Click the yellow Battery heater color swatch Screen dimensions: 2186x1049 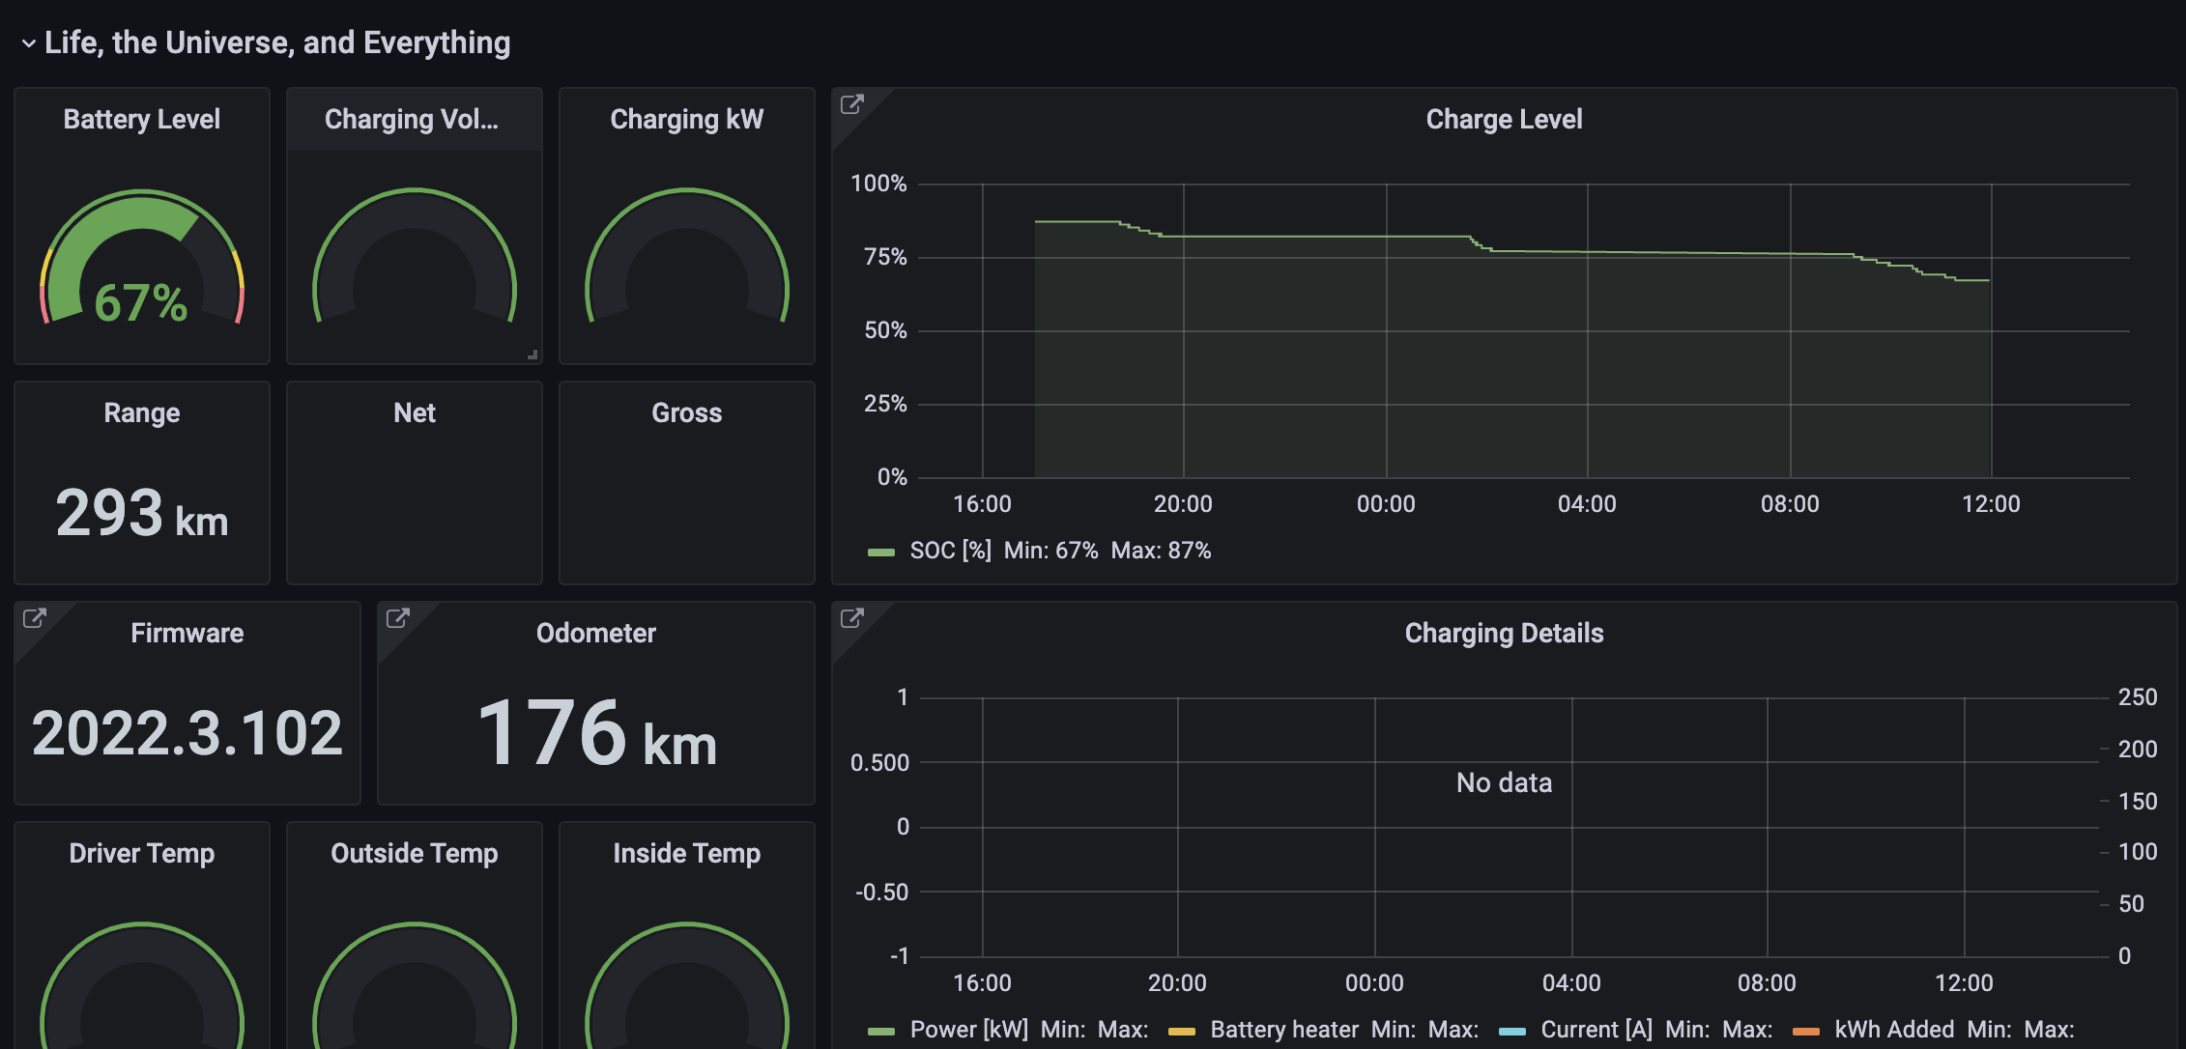1182,1031
